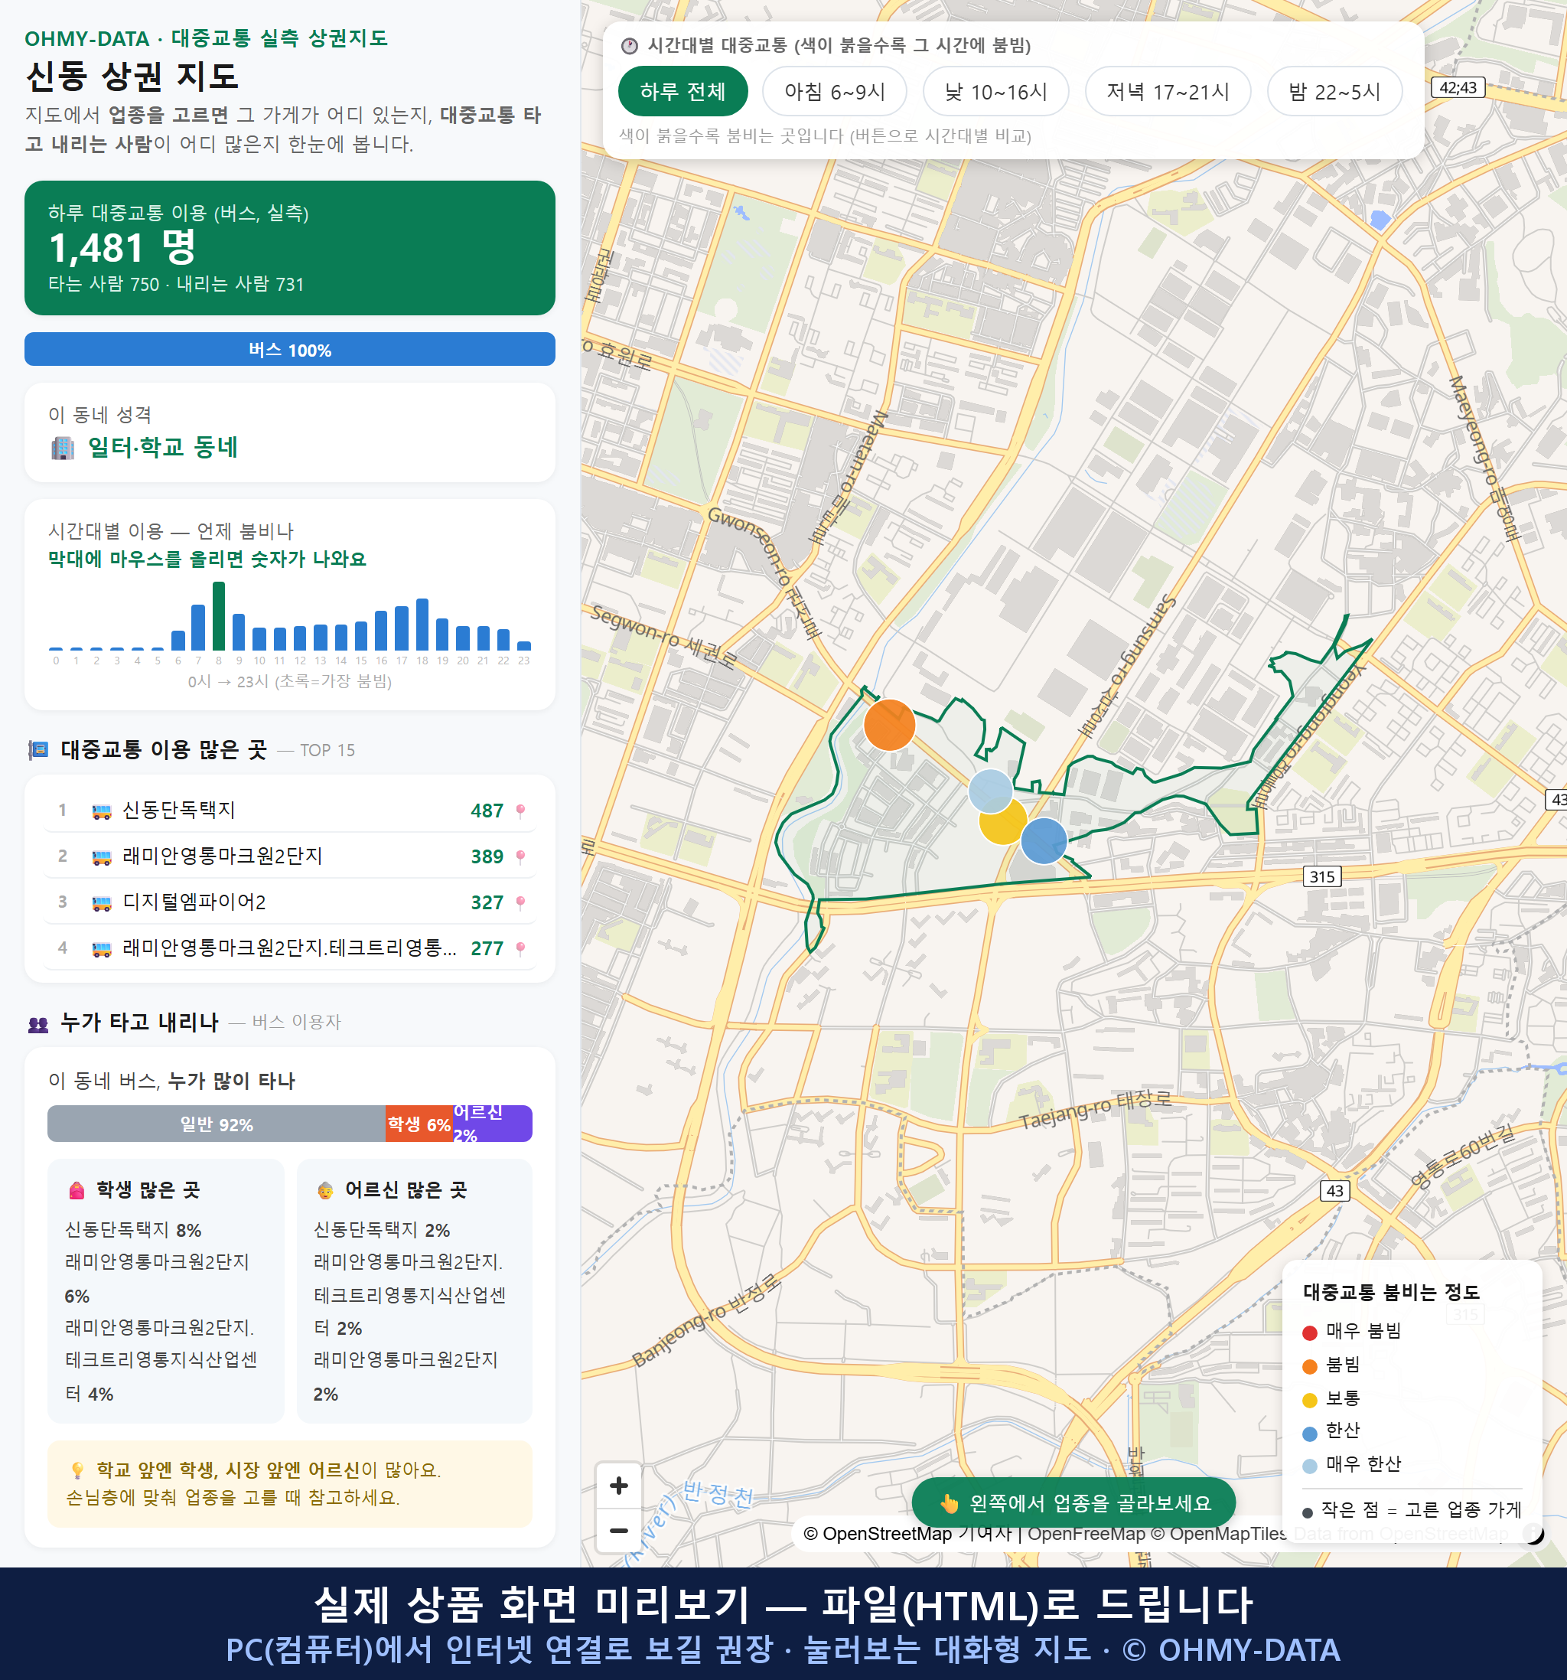The height and width of the screenshot is (1680, 1567).
Task: Open the 신동단독택지 stop row
Action: [290, 811]
